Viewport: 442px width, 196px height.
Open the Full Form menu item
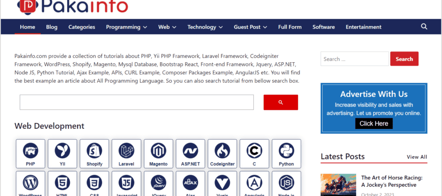click(x=290, y=27)
